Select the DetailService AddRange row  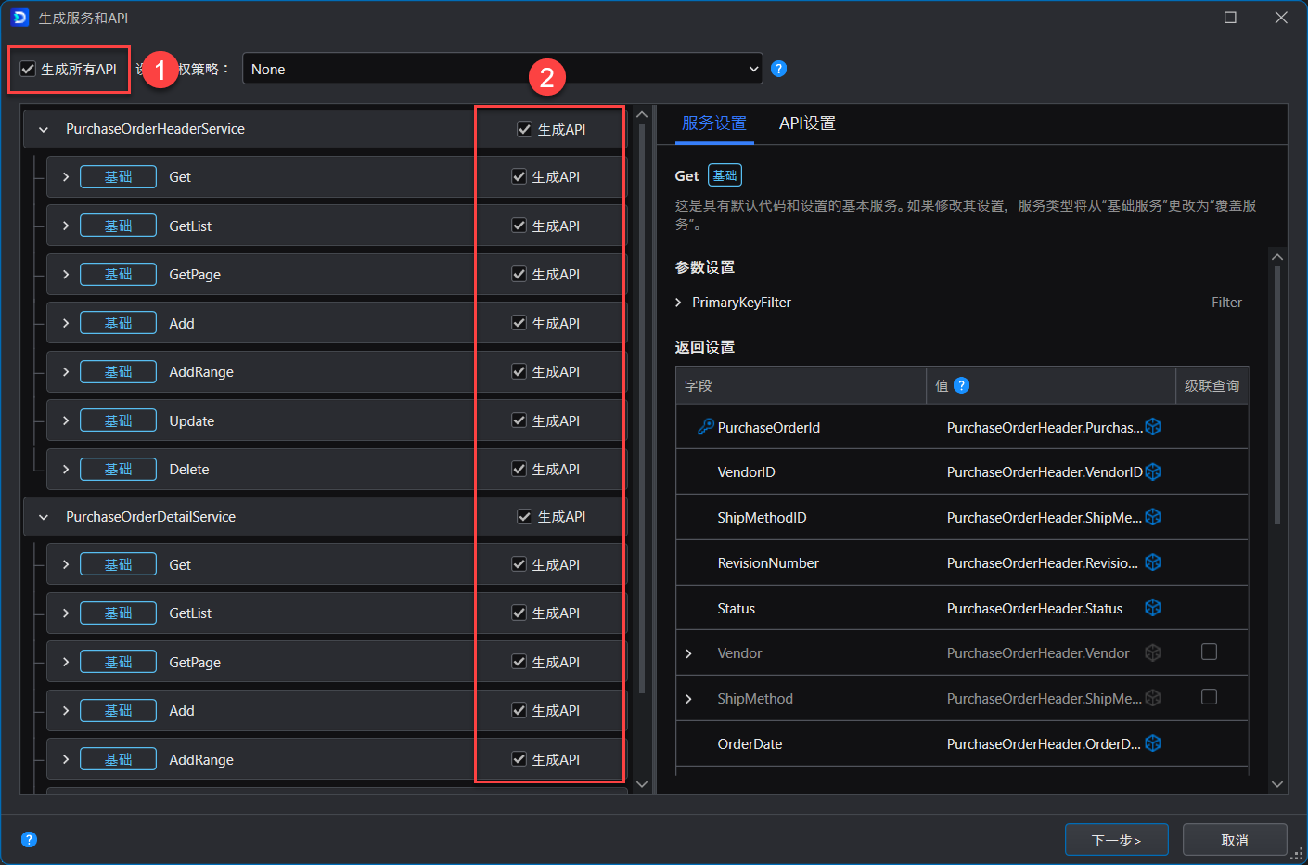tap(336, 759)
